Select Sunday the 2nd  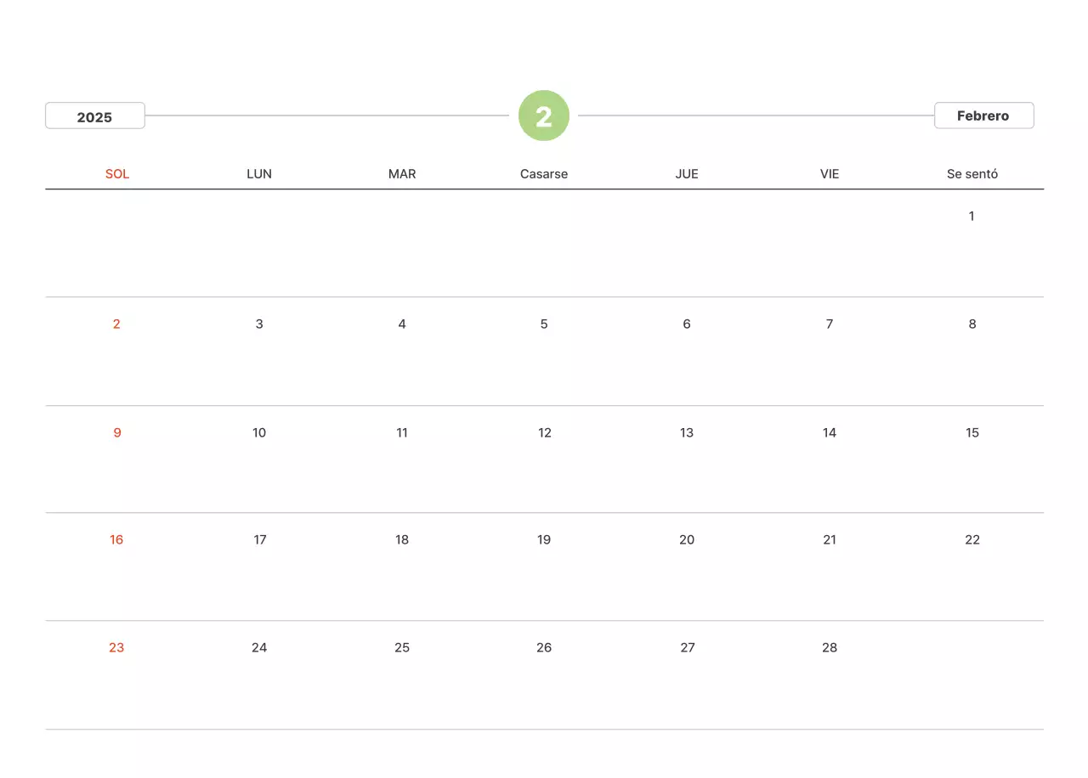(116, 324)
